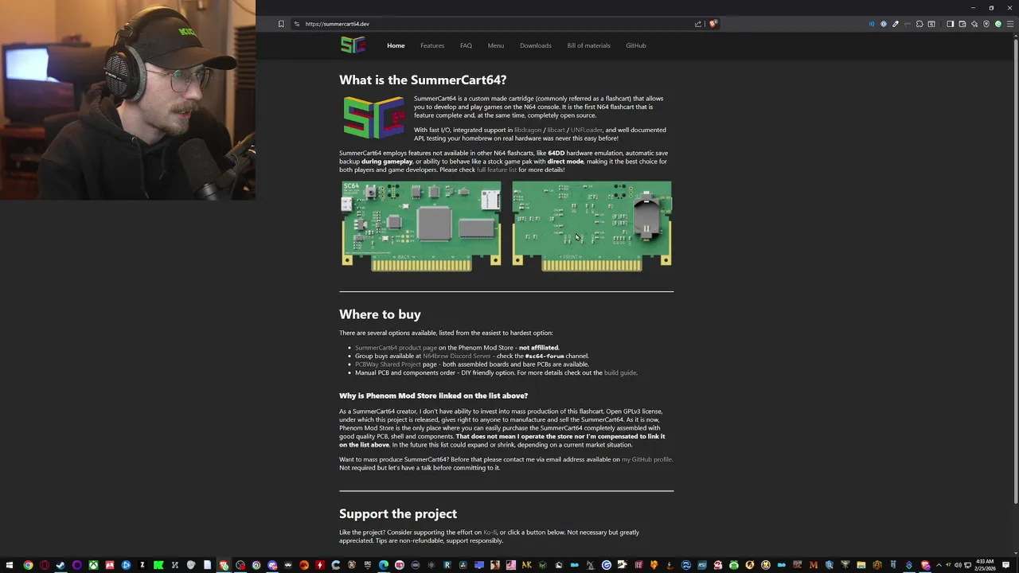Open the Xbox app from the taskbar
The height and width of the screenshot is (573, 1019).
tap(93, 565)
